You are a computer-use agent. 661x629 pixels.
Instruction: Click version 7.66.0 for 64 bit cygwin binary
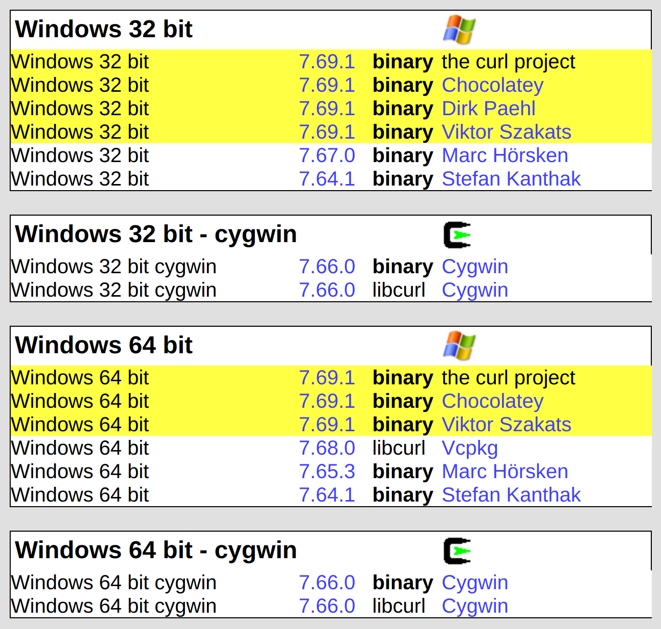coord(327,583)
